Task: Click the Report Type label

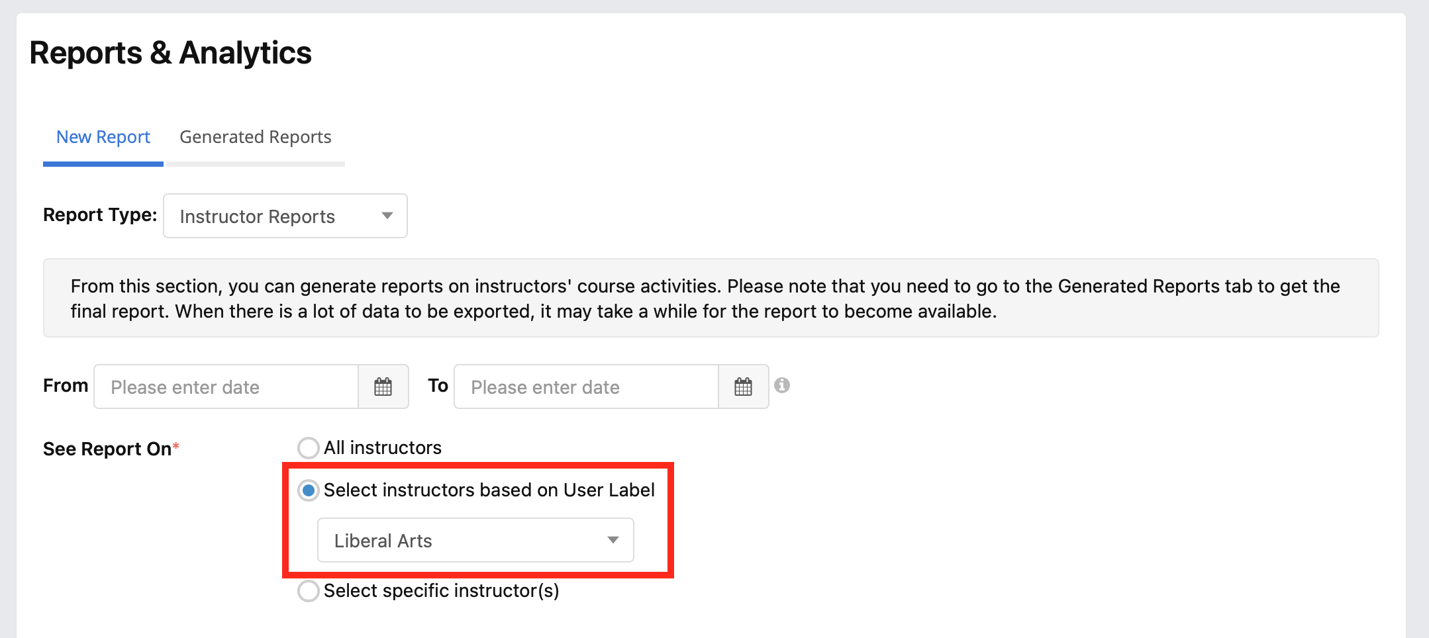Action: (x=100, y=215)
